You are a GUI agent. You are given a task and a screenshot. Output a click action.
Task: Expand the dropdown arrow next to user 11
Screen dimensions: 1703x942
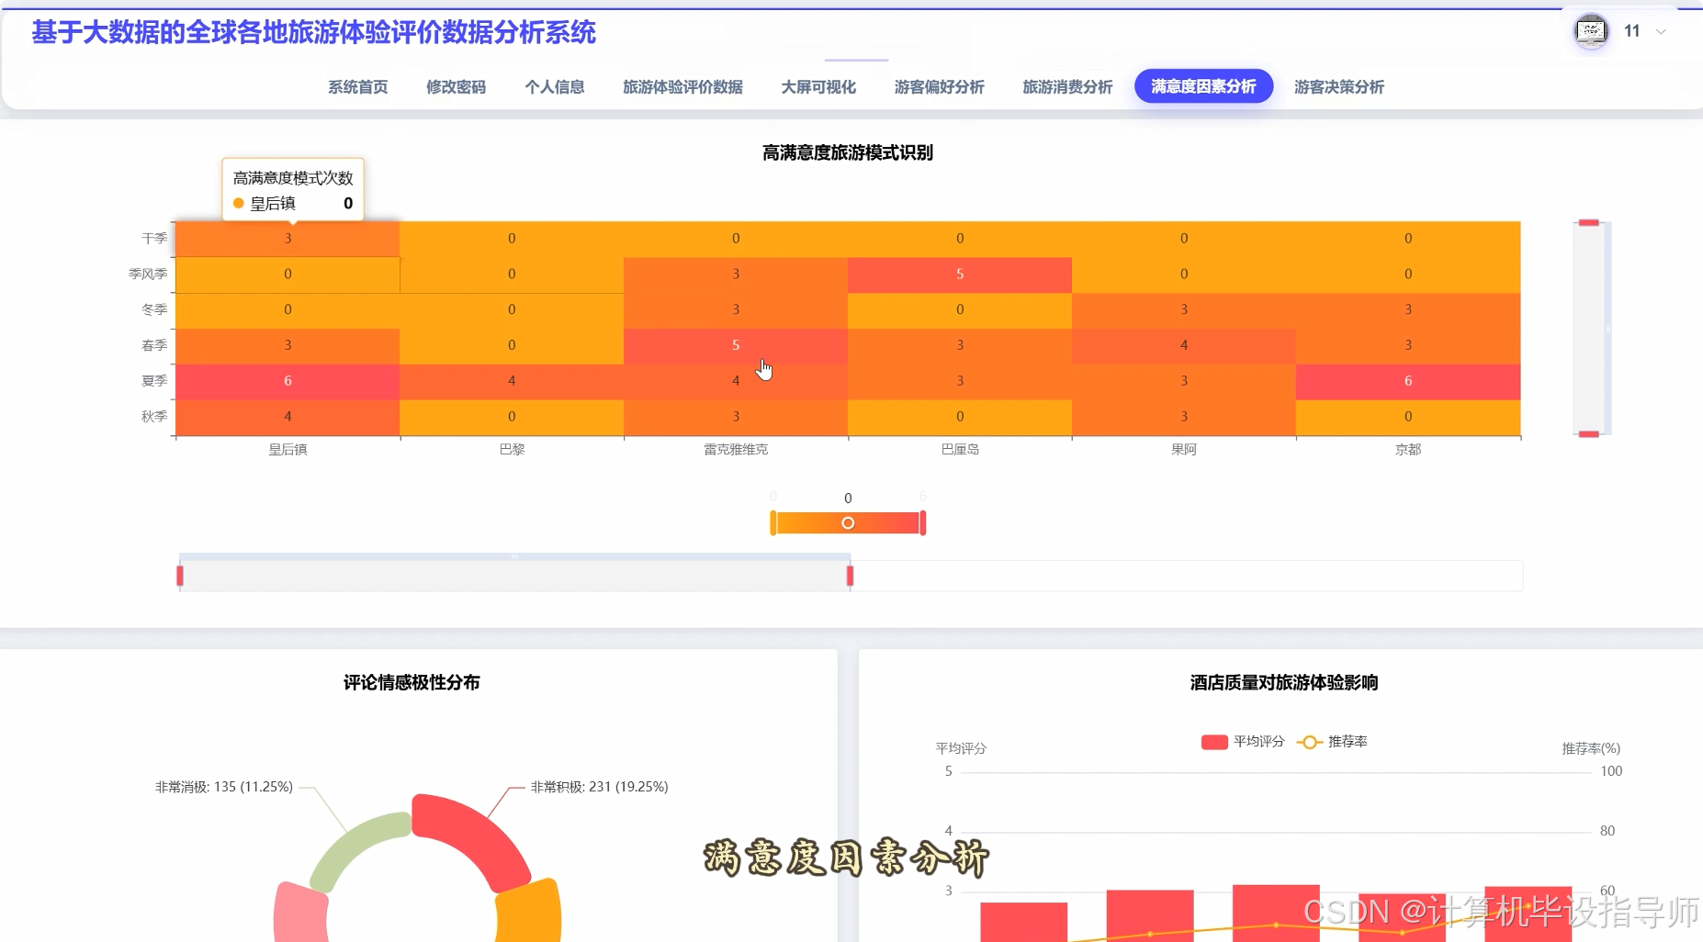[x=1661, y=30]
